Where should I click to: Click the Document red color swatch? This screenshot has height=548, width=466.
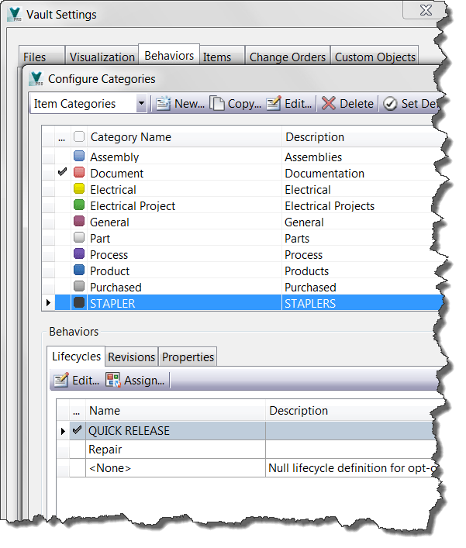(79, 172)
